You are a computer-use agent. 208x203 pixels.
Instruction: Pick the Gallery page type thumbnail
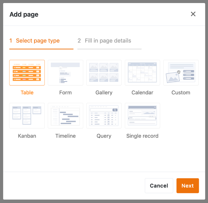pyautogui.click(x=104, y=73)
